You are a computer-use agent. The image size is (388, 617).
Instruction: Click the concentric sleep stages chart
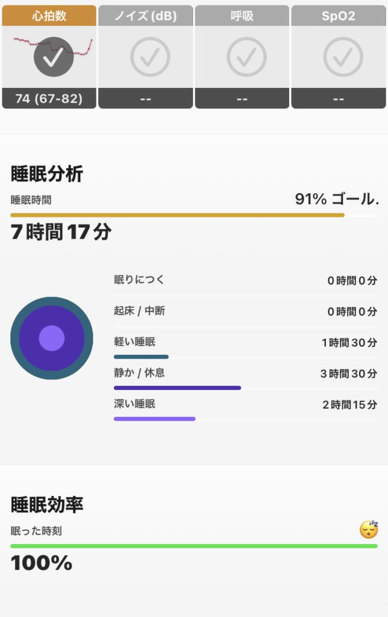(52, 338)
